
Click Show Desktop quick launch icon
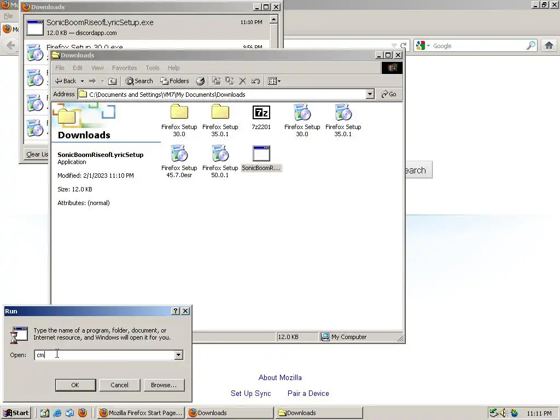45,413
